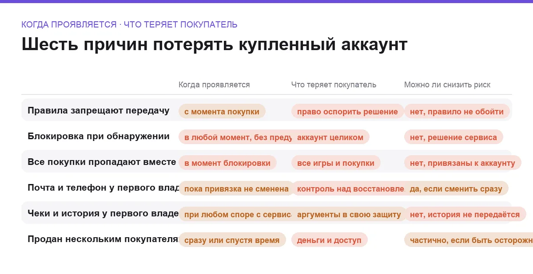Viewport: 533px width, 274px height.
Task: Click the pill 'нет, решение сервиса'
Action: coord(453,137)
